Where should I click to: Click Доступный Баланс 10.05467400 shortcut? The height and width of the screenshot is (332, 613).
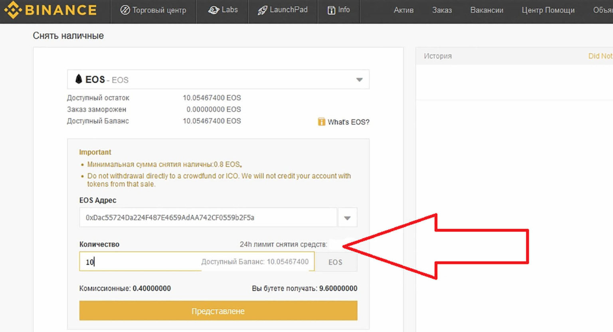255,262
